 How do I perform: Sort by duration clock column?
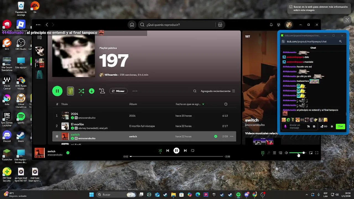tap(226, 104)
